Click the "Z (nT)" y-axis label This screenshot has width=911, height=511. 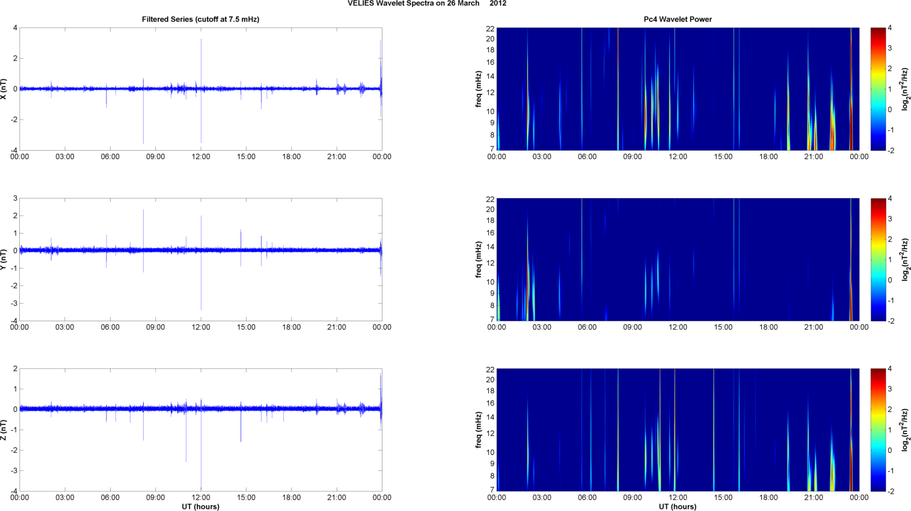coord(5,430)
